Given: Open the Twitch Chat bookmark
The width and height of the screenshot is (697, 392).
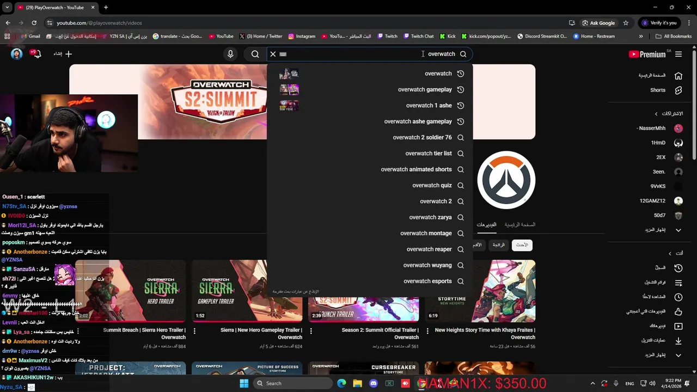Looking at the screenshot, I should (418, 36).
